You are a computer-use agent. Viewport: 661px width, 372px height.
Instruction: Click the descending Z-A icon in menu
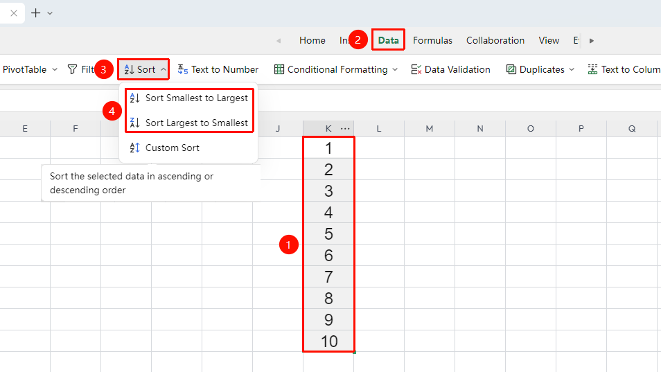134,123
